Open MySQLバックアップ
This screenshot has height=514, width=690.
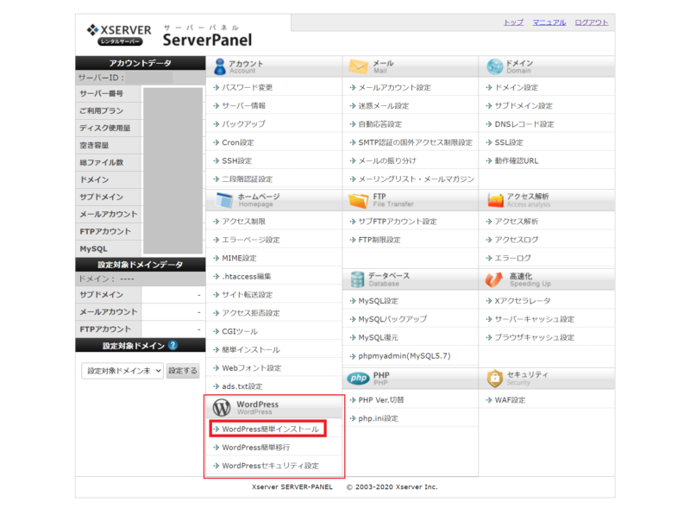392,319
